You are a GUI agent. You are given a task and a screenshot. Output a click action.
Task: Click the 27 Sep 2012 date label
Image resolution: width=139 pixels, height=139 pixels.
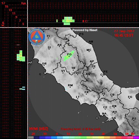(x=124, y=31)
